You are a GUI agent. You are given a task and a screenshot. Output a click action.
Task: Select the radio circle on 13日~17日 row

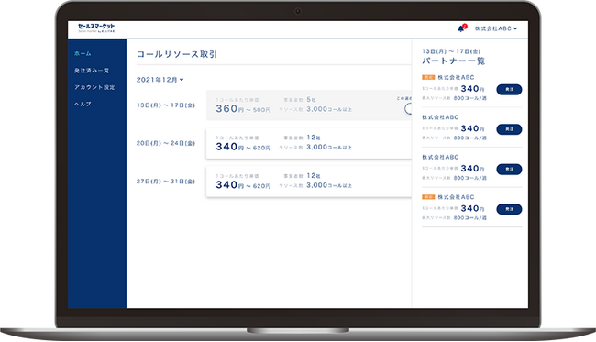pos(409,109)
